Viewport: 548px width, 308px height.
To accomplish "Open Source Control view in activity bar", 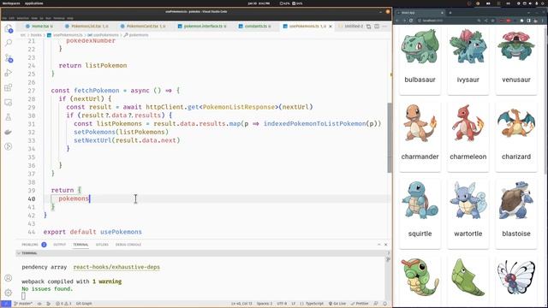I will pyautogui.click(x=9, y=58).
